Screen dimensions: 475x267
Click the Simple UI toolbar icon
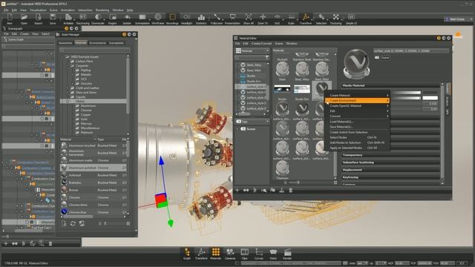[351, 19]
